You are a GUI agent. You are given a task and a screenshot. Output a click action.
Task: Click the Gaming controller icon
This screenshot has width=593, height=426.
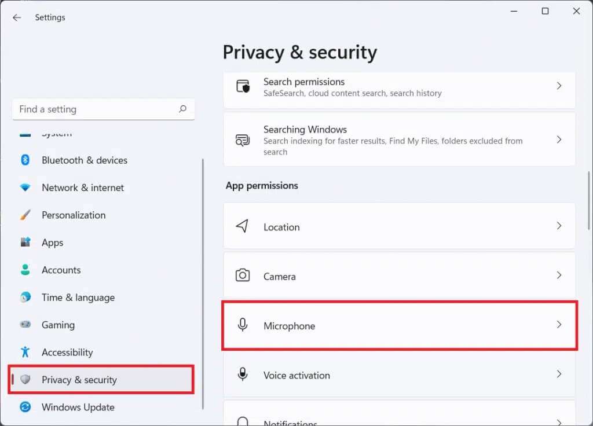[25, 325]
